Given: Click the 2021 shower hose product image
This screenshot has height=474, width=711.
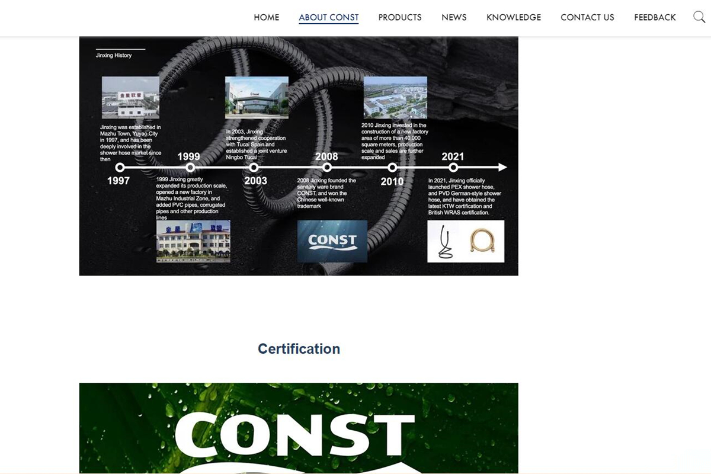Looking at the screenshot, I should pos(466,241).
